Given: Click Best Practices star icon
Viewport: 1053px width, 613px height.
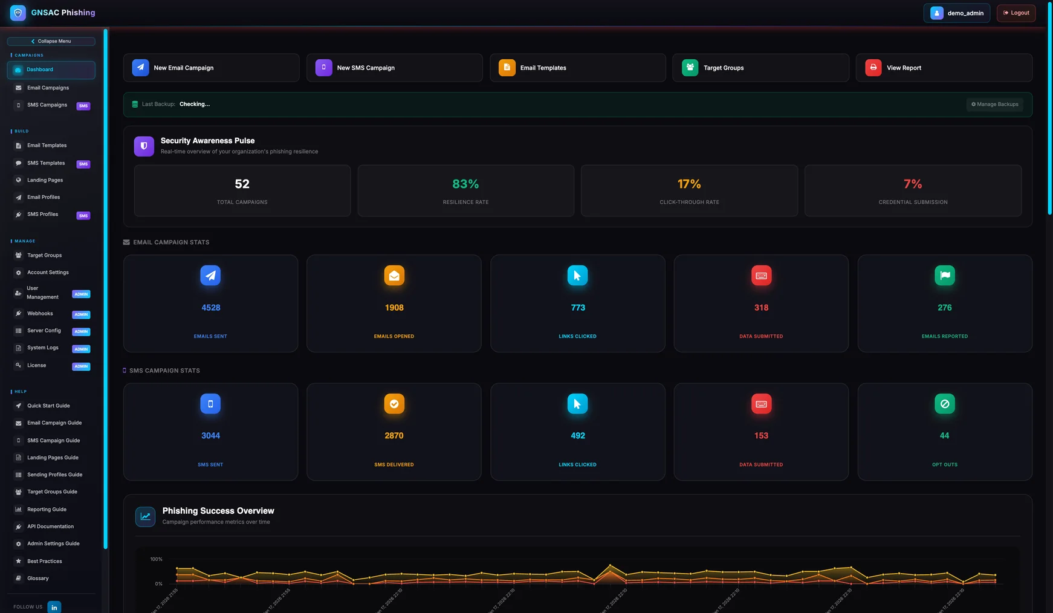Looking at the screenshot, I should click(18, 561).
